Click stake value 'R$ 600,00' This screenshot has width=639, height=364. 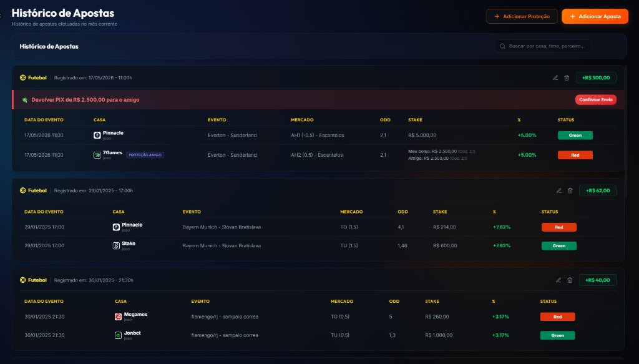click(445, 246)
